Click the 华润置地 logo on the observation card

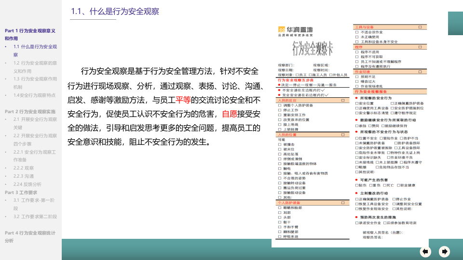click(295, 31)
